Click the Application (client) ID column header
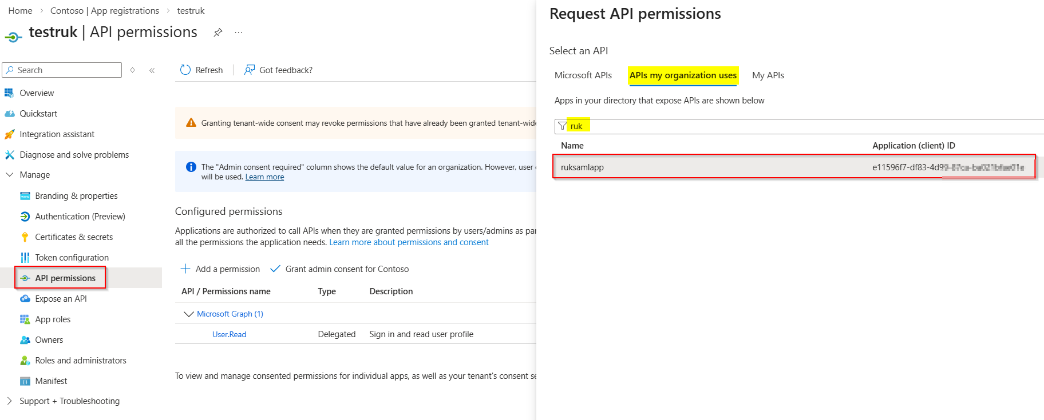Screen dimensions: 1044x420 pyautogui.click(x=913, y=146)
